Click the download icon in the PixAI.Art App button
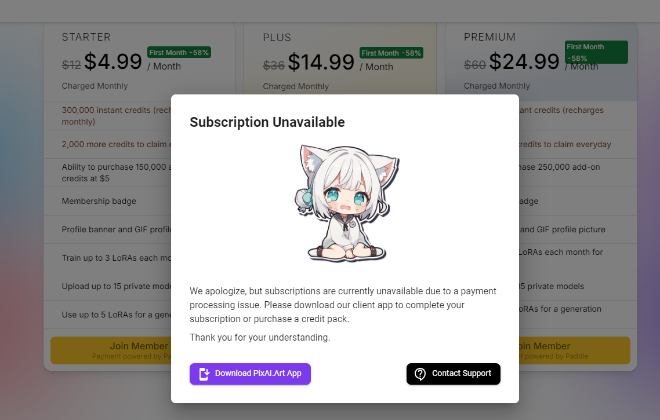The width and height of the screenshot is (660, 420). (x=204, y=374)
